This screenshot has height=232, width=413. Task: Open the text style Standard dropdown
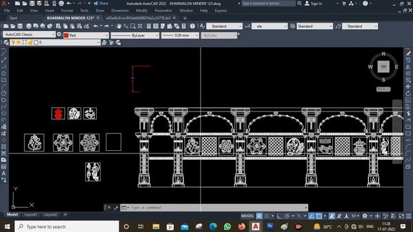224,26
